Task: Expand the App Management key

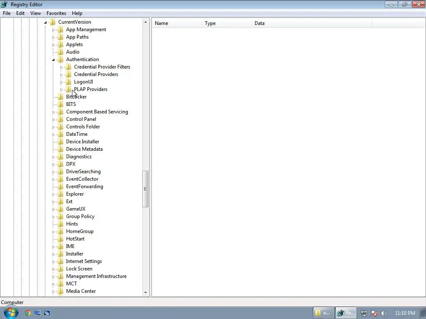Action: tap(53, 30)
